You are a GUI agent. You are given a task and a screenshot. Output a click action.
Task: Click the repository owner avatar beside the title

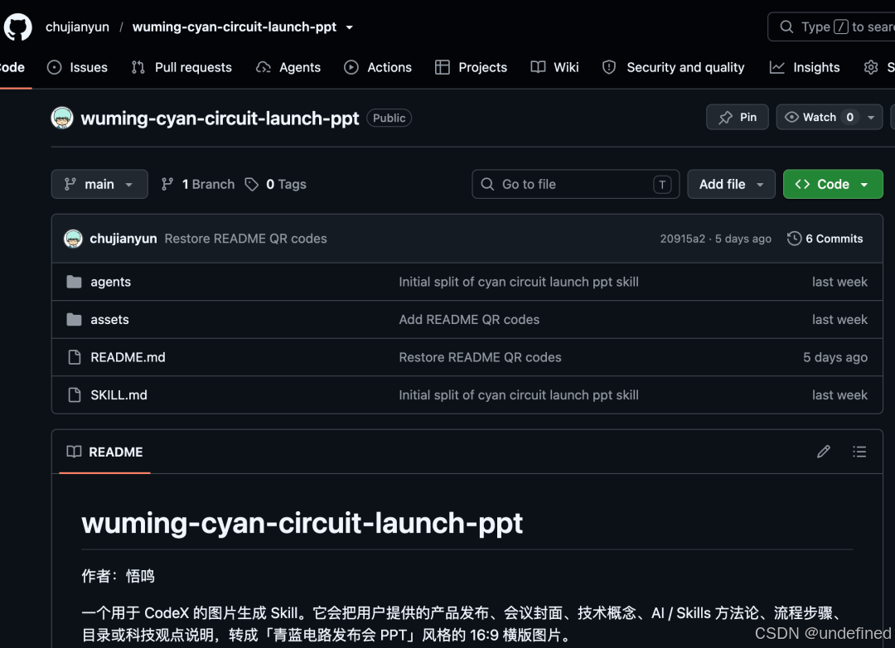pyautogui.click(x=62, y=118)
